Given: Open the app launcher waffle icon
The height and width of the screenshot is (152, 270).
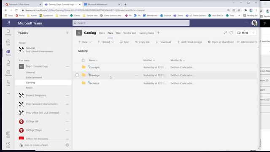Looking at the screenshot, I should coord(8,23).
